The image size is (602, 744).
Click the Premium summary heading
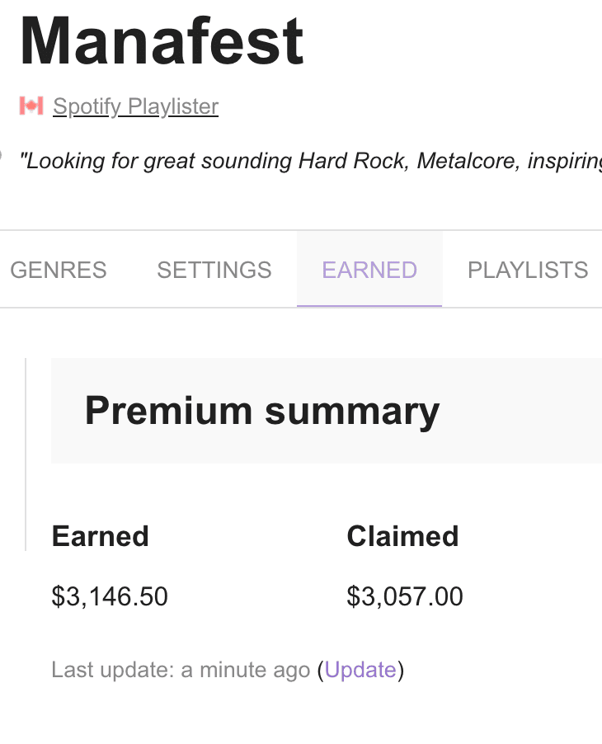(262, 411)
